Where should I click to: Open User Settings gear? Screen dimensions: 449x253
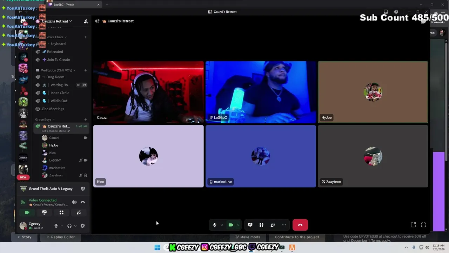click(83, 226)
